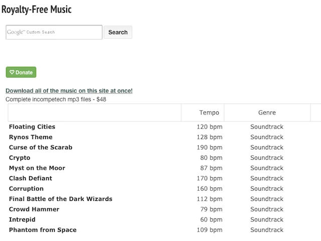
Task: Open Curse of the Scarab track
Action: pyautogui.click(x=41, y=147)
